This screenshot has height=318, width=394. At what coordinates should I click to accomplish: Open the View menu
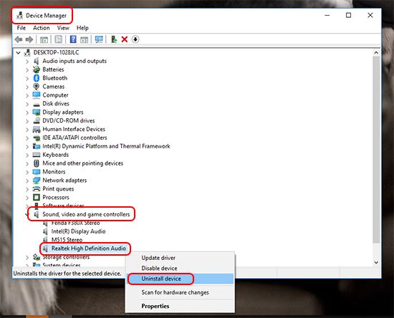[x=63, y=28]
